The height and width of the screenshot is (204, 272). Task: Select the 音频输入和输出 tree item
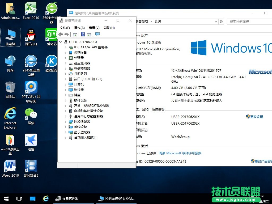click(85, 138)
